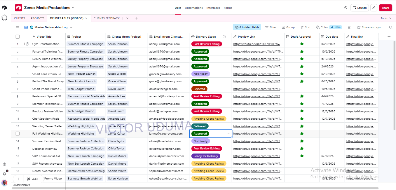Switch to the CLIENTS FEEDBACK table tab
The width and height of the screenshot is (396, 190).
(x=107, y=18)
